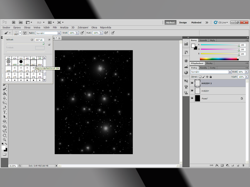
Task: Select the Pen tool in toolbox
Action: (x=5, y=107)
